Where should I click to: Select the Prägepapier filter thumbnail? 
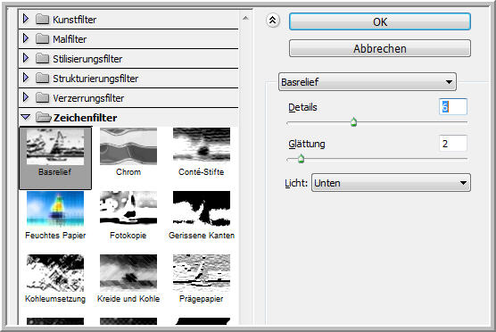coord(202,272)
